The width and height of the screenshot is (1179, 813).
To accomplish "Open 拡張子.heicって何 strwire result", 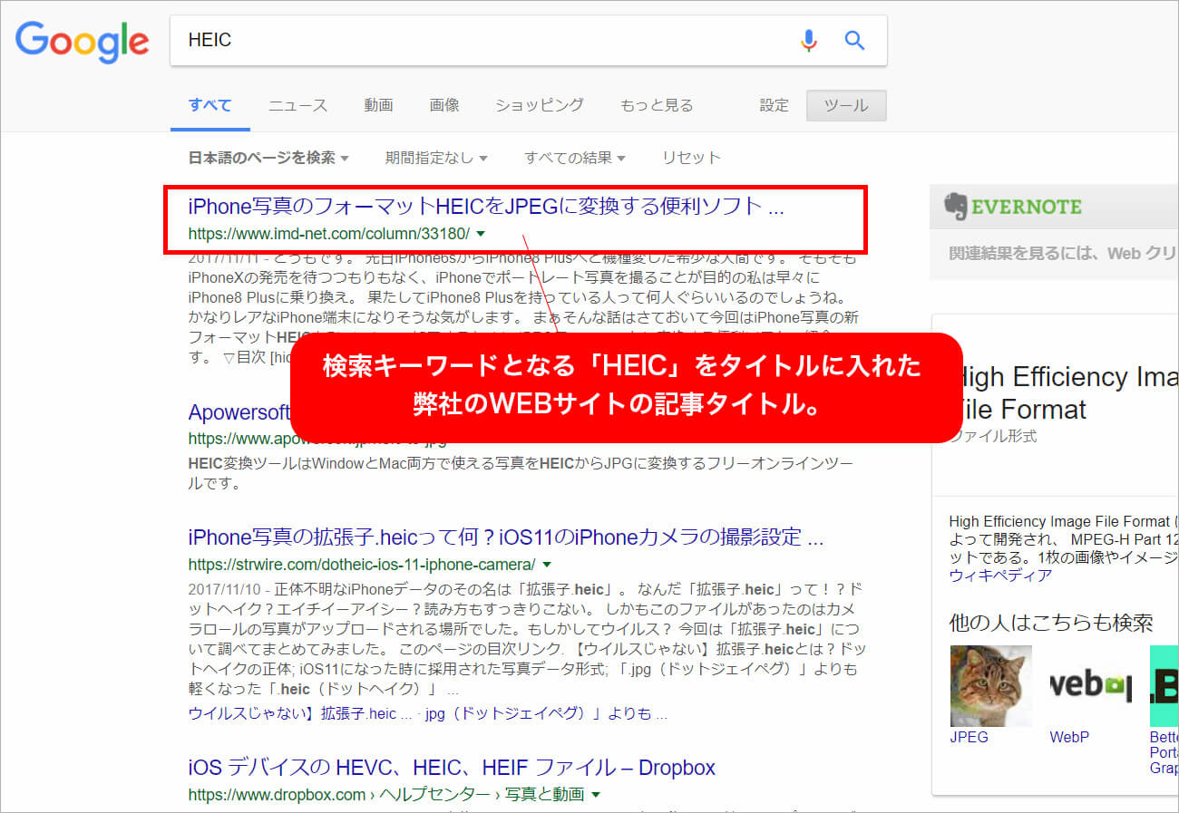I will point(506,537).
